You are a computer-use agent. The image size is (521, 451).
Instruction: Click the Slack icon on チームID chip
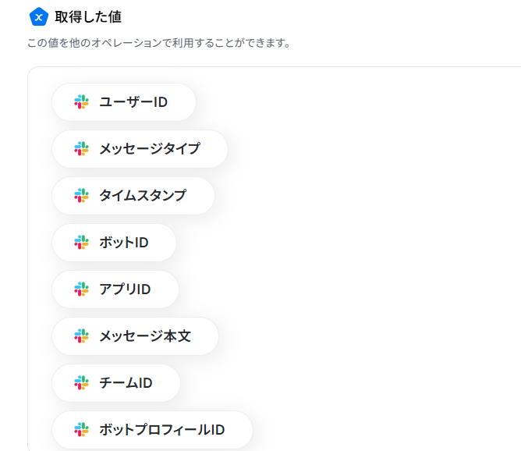(81, 383)
